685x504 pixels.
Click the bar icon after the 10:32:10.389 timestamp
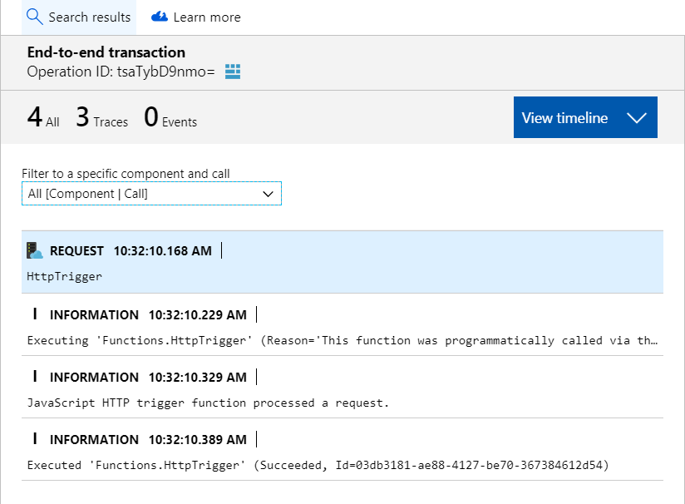pos(257,439)
